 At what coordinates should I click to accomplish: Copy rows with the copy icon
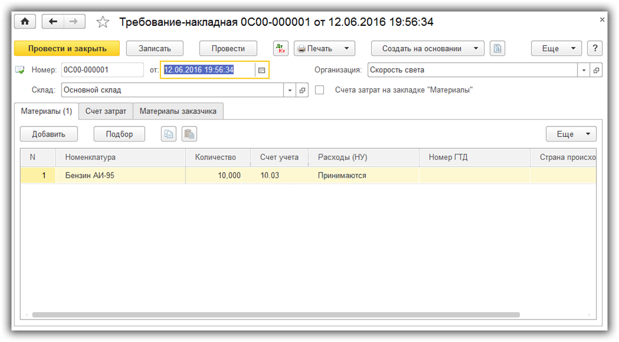click(x=169, y=134)
